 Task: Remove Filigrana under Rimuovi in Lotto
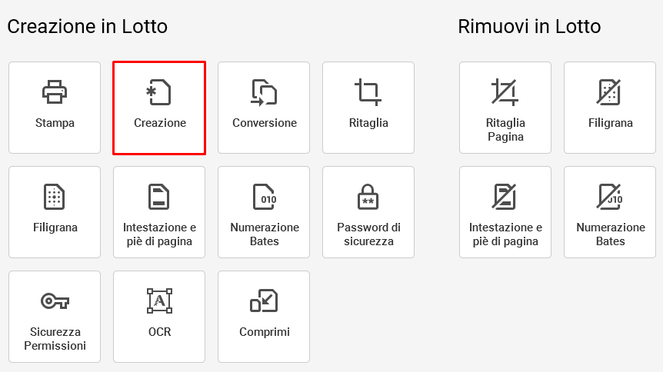[x=610, y=108]
